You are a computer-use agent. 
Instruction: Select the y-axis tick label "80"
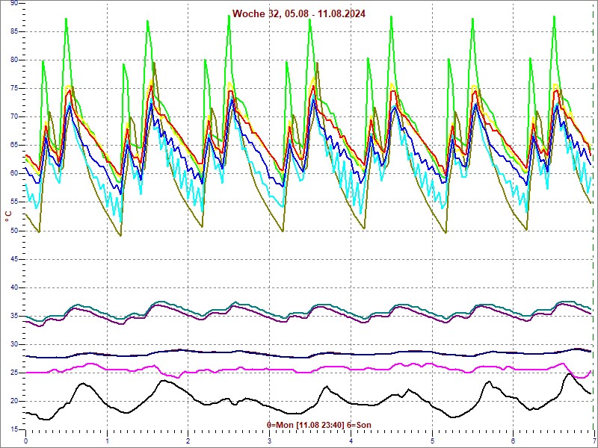(x=13, y=60)
